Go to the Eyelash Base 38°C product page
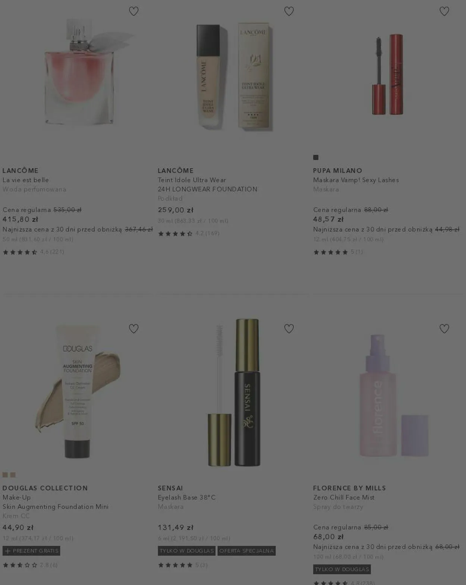This screenshot has width=466, height=585. tap(187, 497)
